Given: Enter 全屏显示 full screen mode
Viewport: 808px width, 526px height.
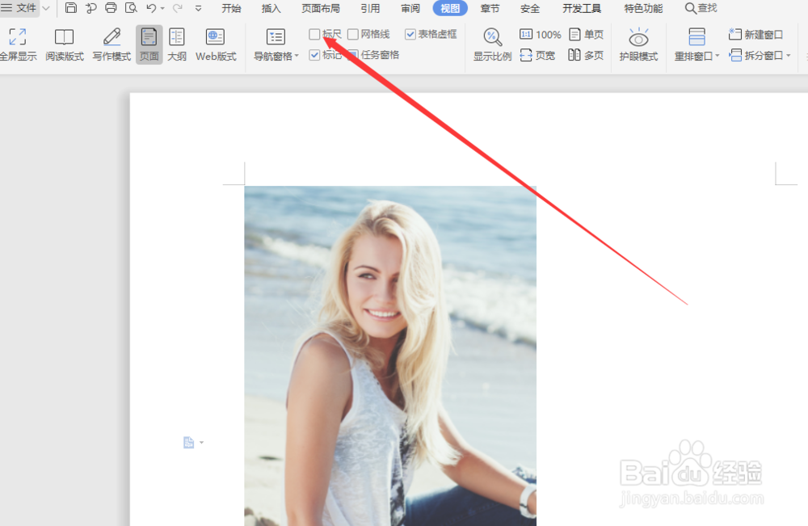Looking at the screenshot, I should tap(18, 44).
